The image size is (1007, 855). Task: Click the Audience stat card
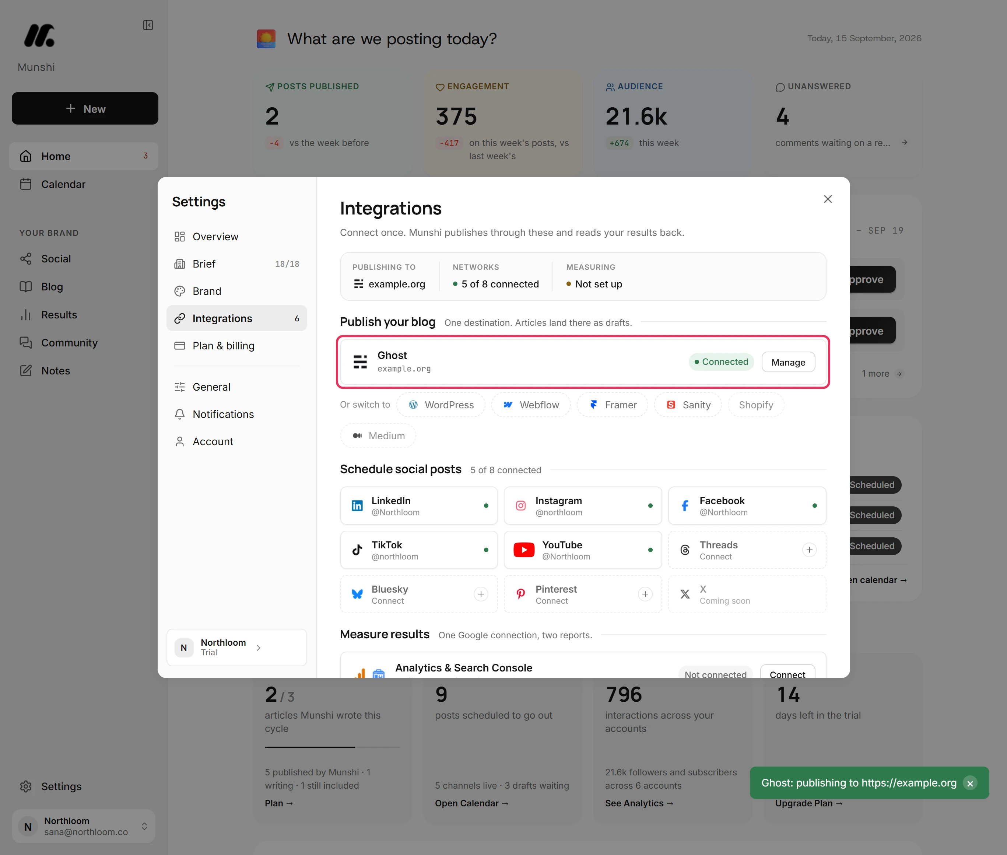(673, 124)
